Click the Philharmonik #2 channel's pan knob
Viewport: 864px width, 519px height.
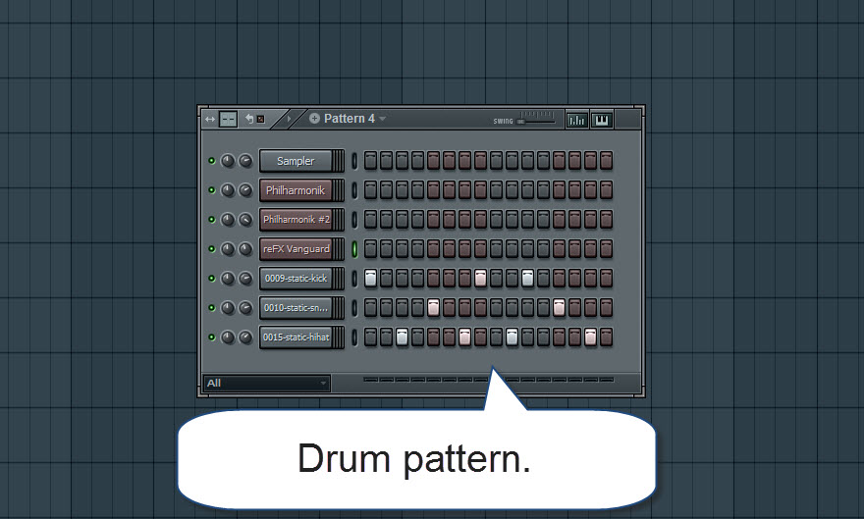point(228,220)
